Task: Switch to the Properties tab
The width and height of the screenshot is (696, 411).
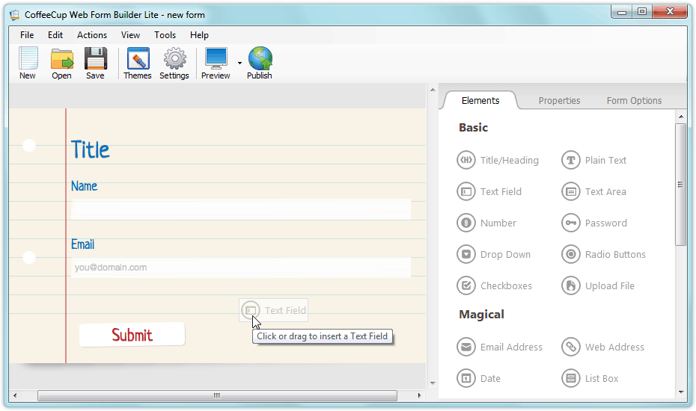Action: coord(559,100)
